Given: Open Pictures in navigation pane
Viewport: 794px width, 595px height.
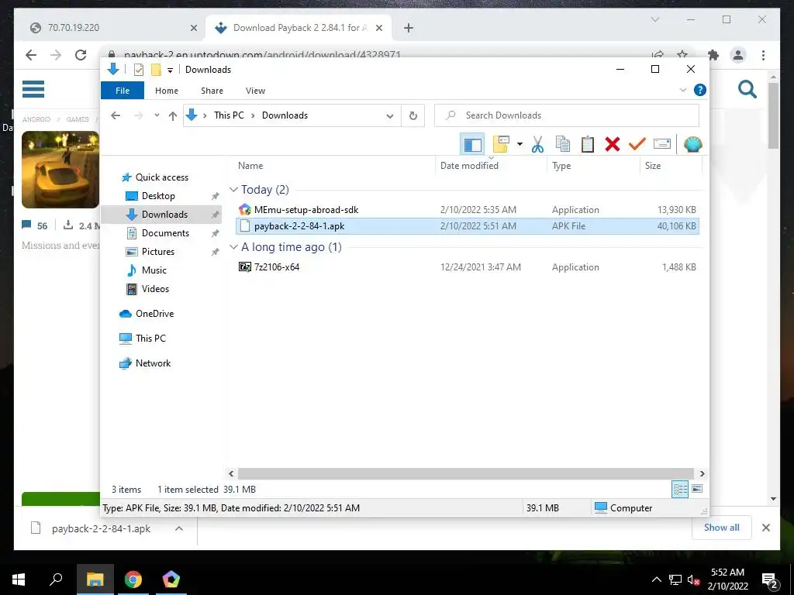Looking at the screenshot, I should [157, 252].
